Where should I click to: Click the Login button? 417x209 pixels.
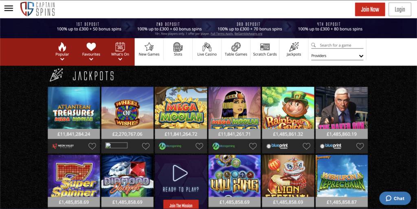[x=400, y=9]
